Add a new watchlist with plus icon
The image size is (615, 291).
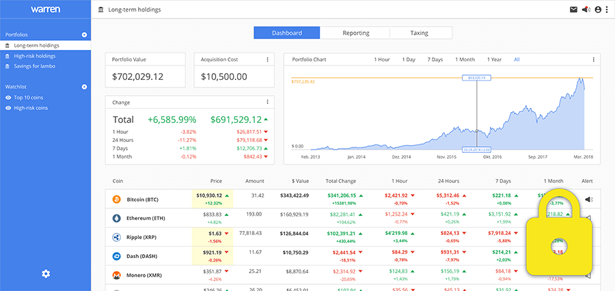pos(84,87)
